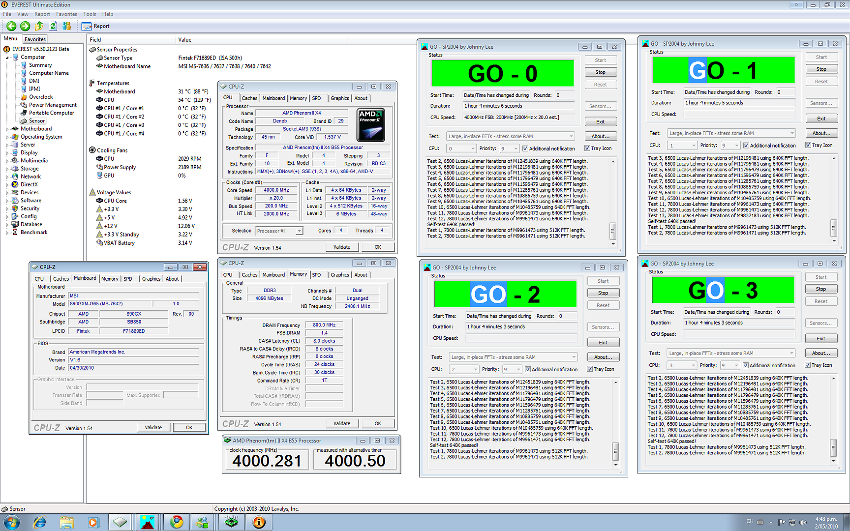This screenshot has width=850, height=531.
Task: Click the CPU Speed field in GO - 0
Action: pyautogui.click(x=518, y=117)
